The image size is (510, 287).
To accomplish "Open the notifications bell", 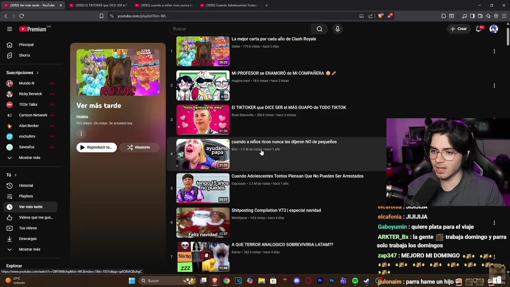I will point(479,29).
